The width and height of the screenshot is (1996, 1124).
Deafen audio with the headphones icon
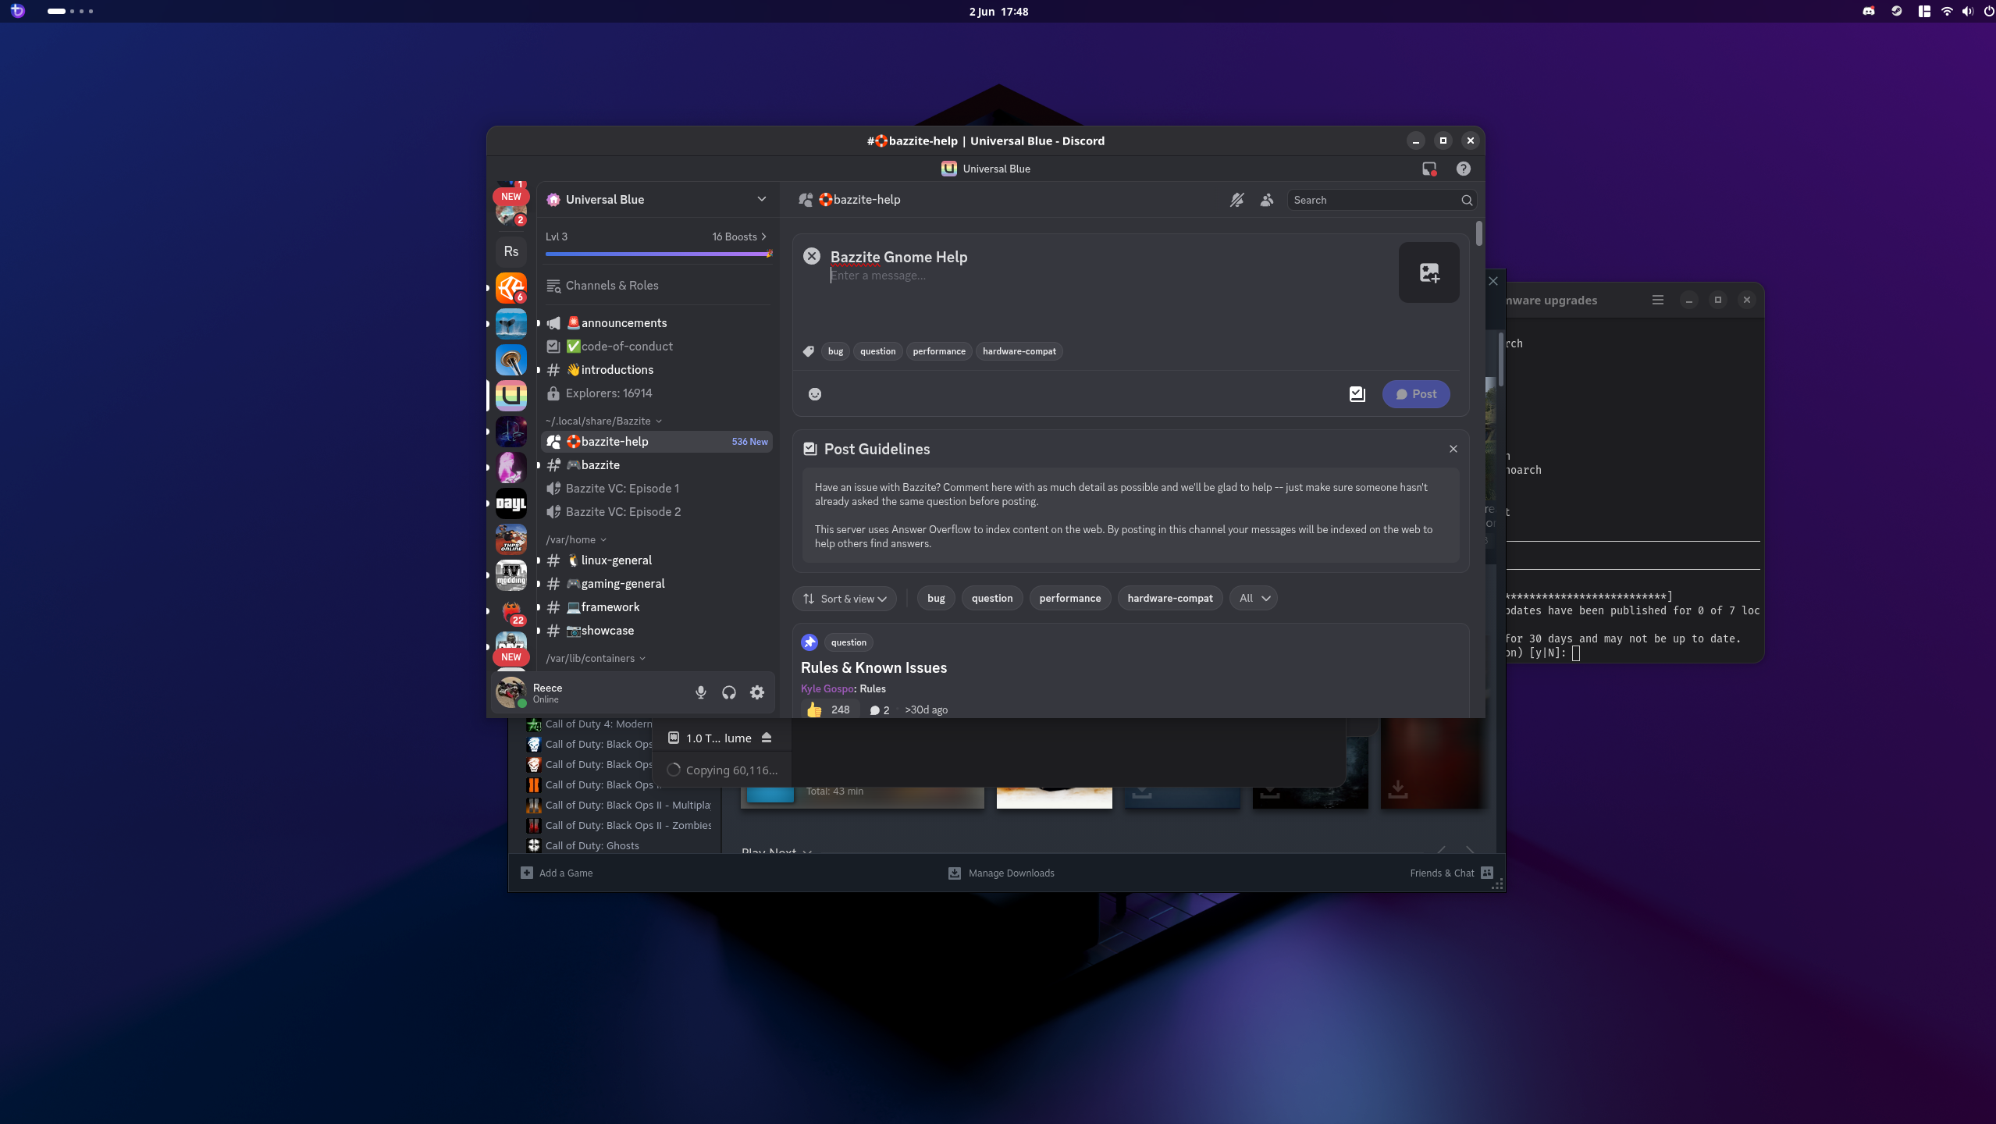click(x=728, y=692)
